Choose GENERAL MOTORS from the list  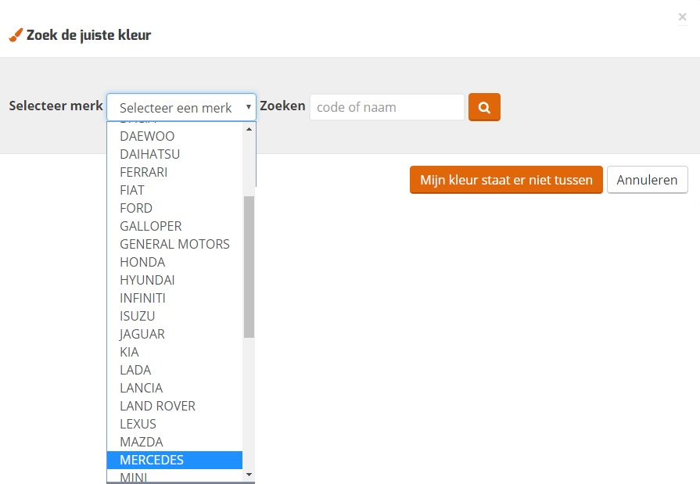(174, 244)
